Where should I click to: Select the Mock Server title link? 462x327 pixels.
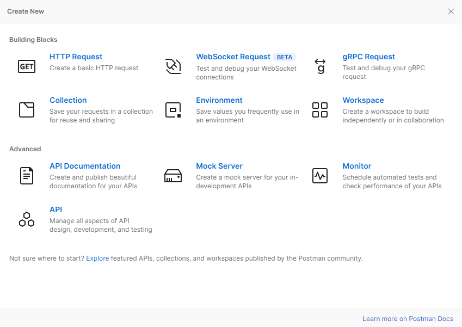pos(219,166)
